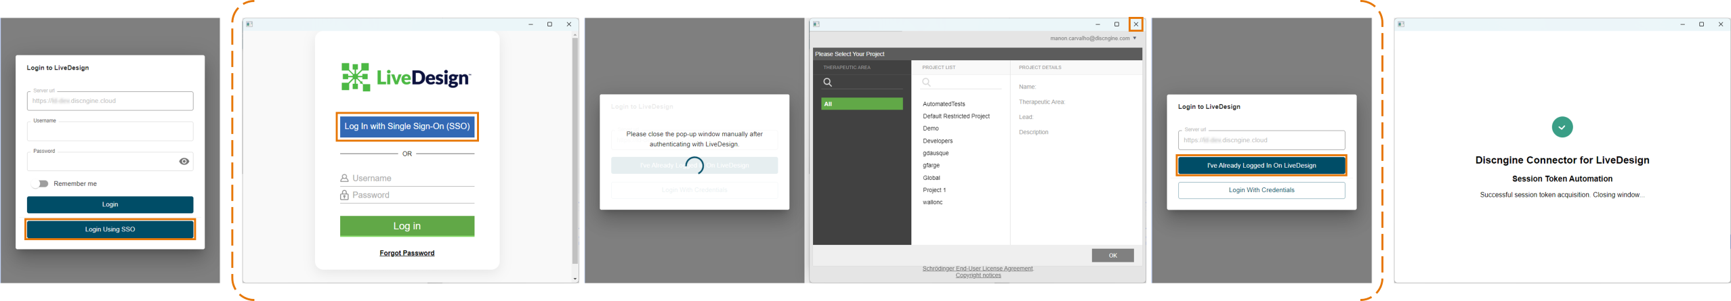The width and height of the screenshot is (1731, 301).
Task: Click Log In with Single Sign-On (SSO)
Action: 407,126
